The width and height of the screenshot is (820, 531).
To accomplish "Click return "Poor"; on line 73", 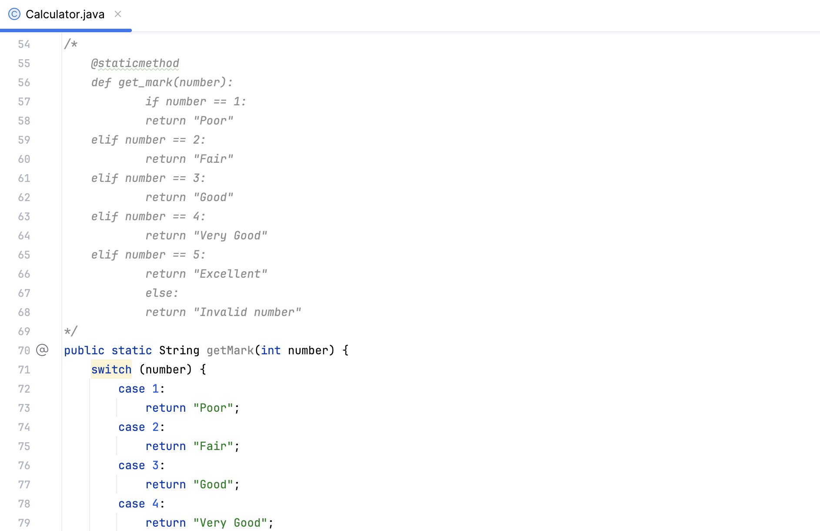I will coord(191,408).
